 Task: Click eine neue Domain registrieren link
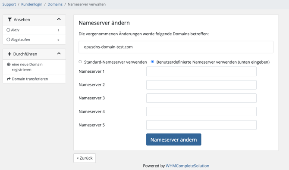point(27,67)
